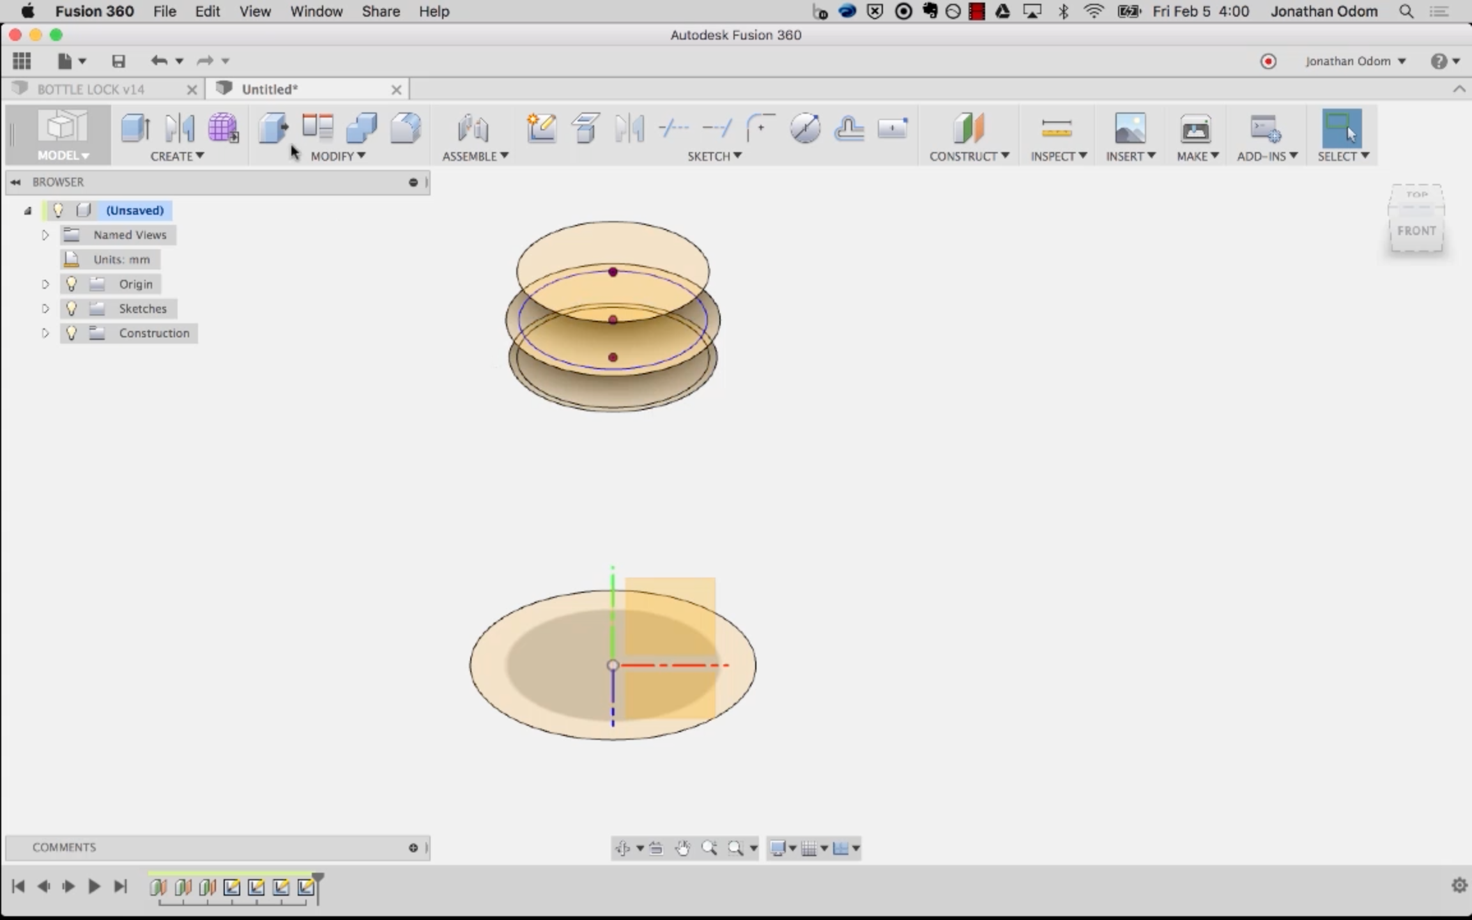Switch to the BOTTLE LOCK v14 tab
This screenshot has height=920, width=1472.
91,89
